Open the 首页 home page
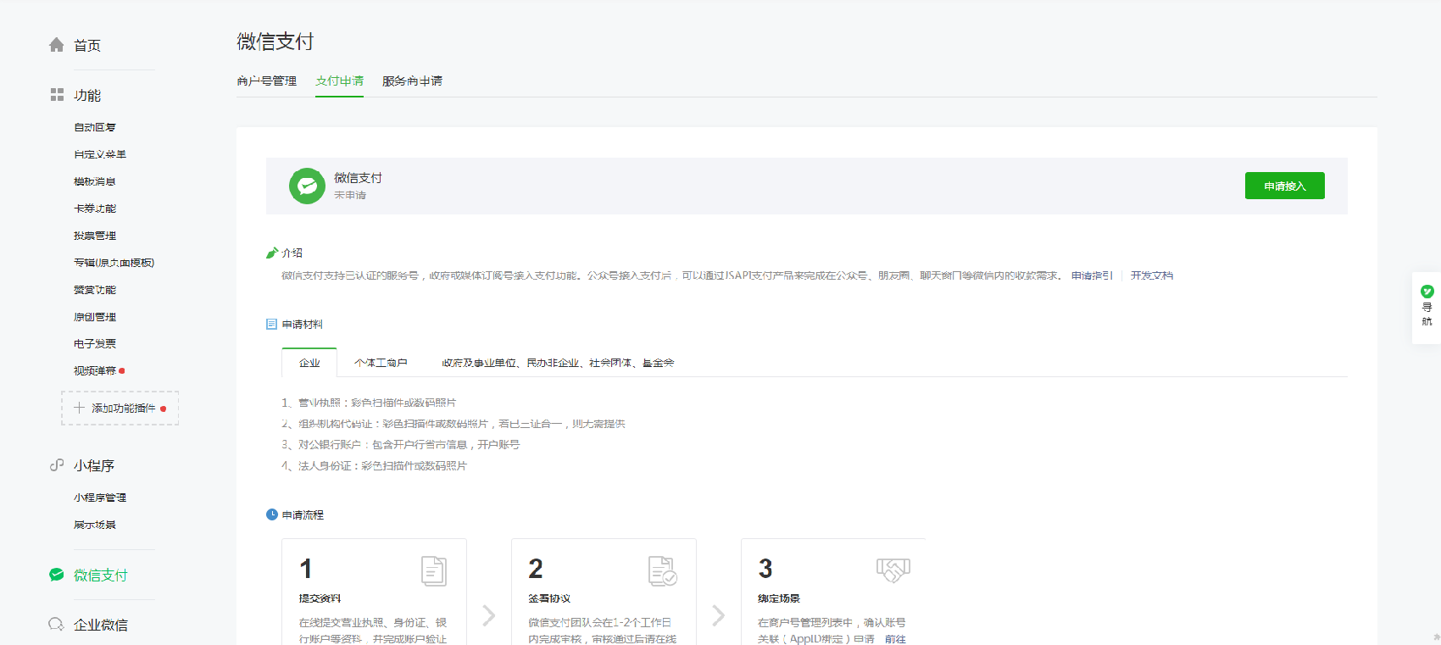Screen dimensions: 1441x645 point(87,45)
